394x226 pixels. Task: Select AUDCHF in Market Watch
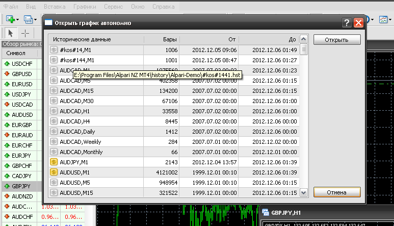[22, 217]
